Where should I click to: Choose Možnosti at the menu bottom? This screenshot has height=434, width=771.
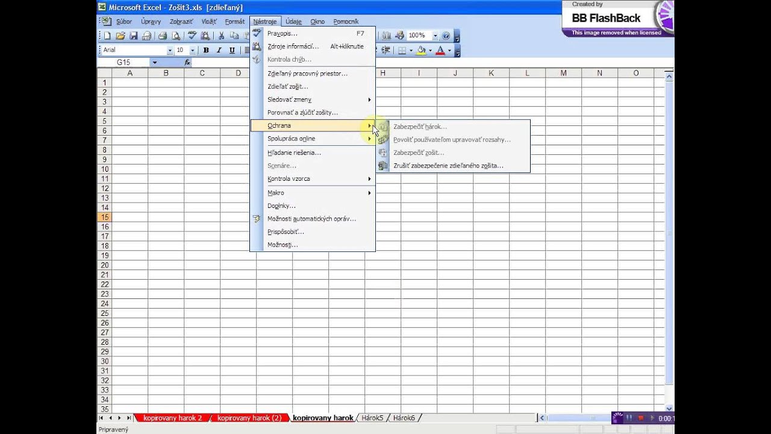coord(313,245)
